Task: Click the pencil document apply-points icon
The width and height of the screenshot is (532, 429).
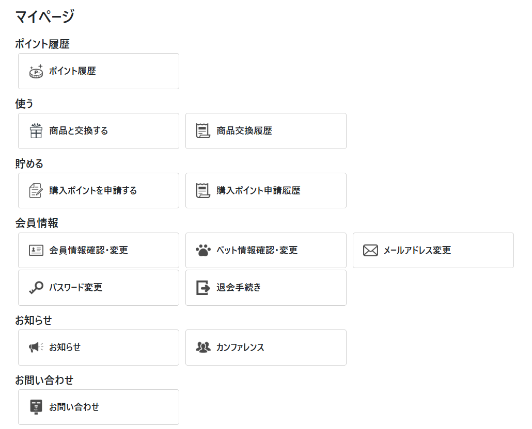Action: 36,191
